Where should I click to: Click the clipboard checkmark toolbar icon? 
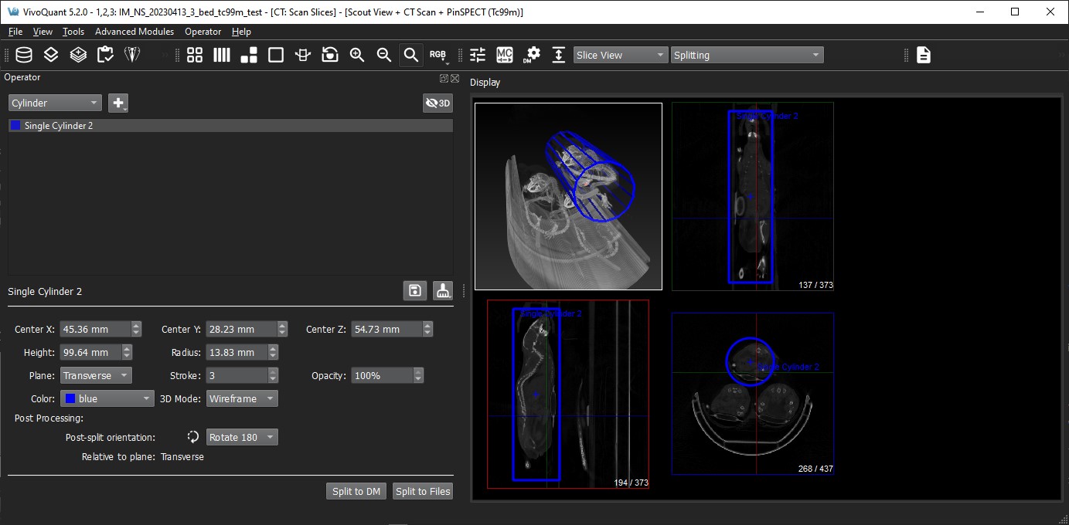(x=105, y=55)
